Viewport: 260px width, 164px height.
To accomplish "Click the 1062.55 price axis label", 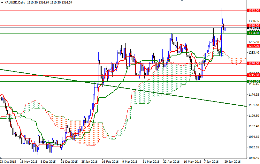I will click(x=253, y=147).
